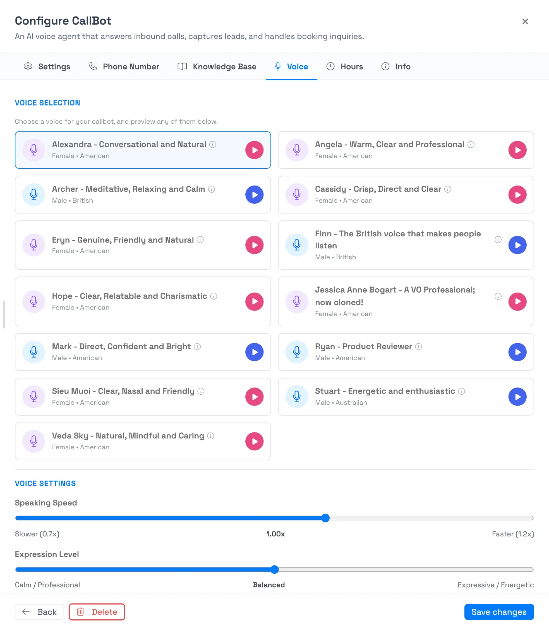Open the Phone Number tab

[x=124, y=67]
